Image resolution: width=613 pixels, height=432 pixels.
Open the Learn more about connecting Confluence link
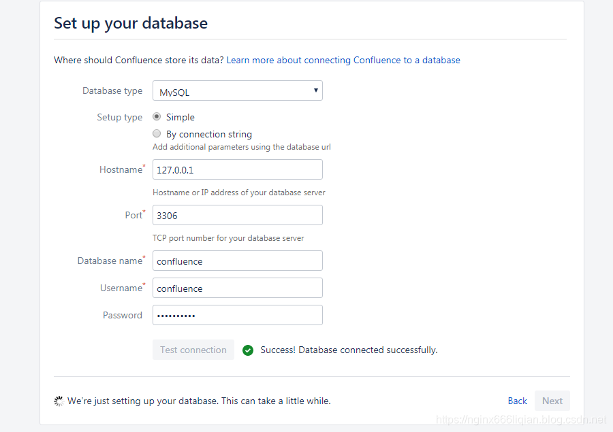343,61
